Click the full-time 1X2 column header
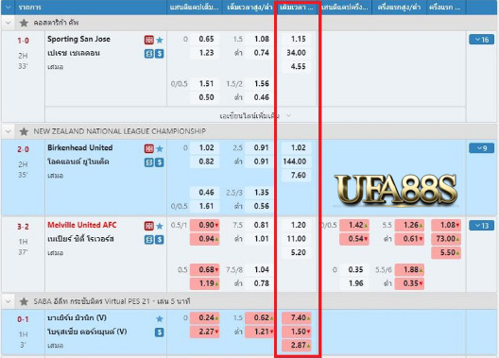This screenshot has width=499, height=358. (297, 7)
